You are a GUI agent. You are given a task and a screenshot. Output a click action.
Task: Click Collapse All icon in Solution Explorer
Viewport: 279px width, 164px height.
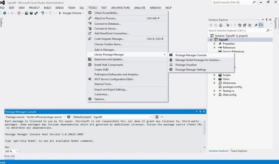pyautogui.click(x=245, y=25)
